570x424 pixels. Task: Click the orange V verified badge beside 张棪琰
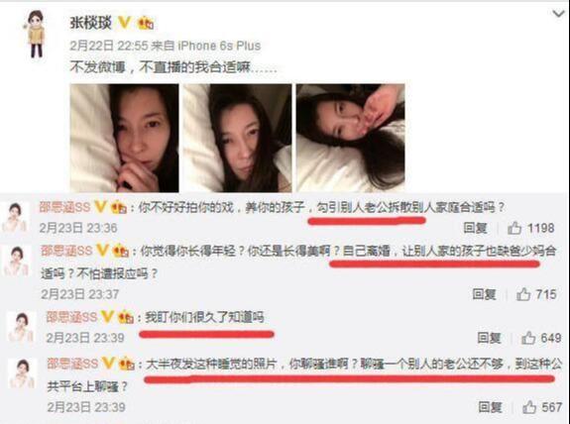[124, 23]
